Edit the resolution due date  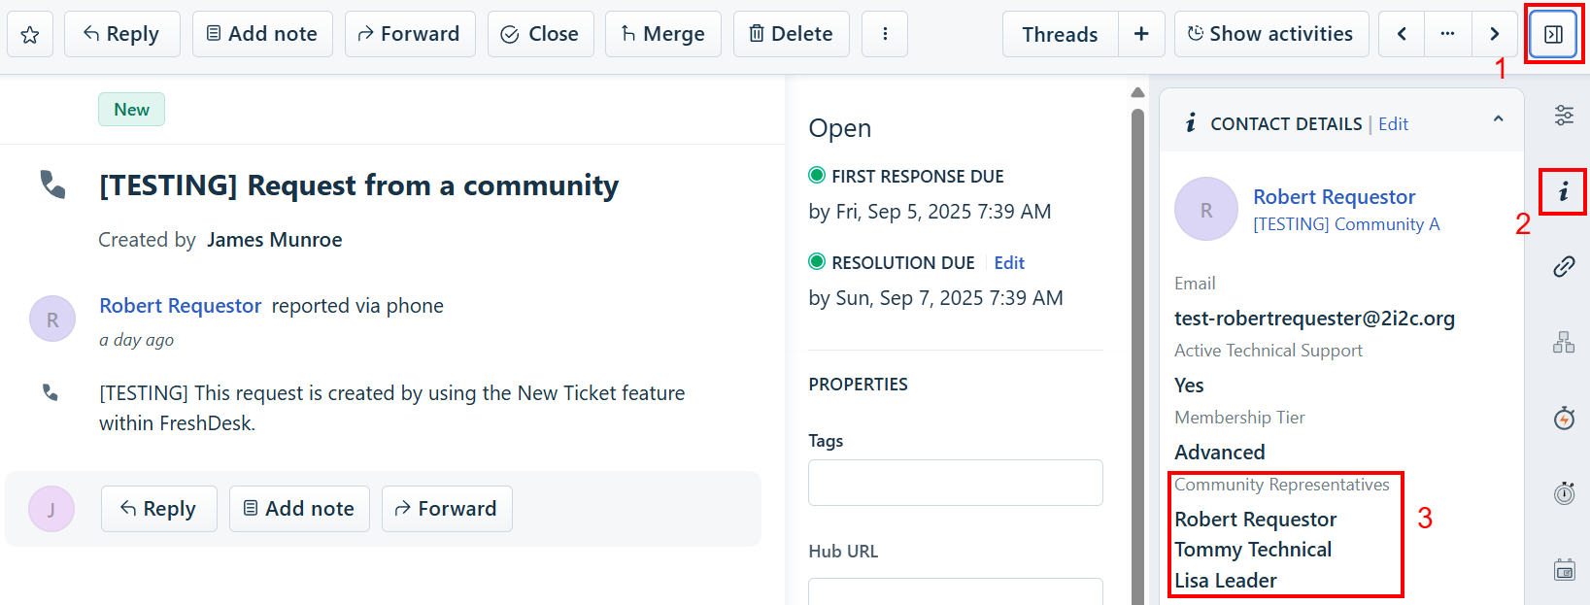(x=1009, y=263)
